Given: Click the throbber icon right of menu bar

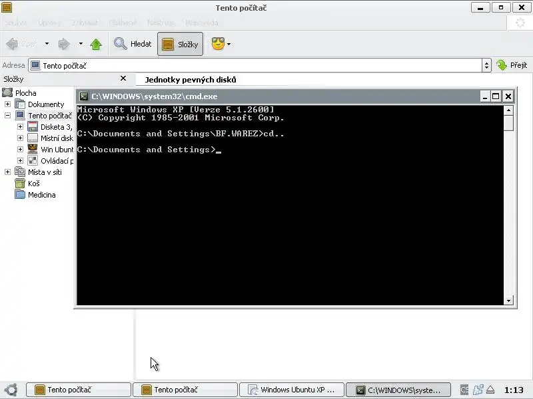Looking at the screenshot, I should (x=520, y=23).
